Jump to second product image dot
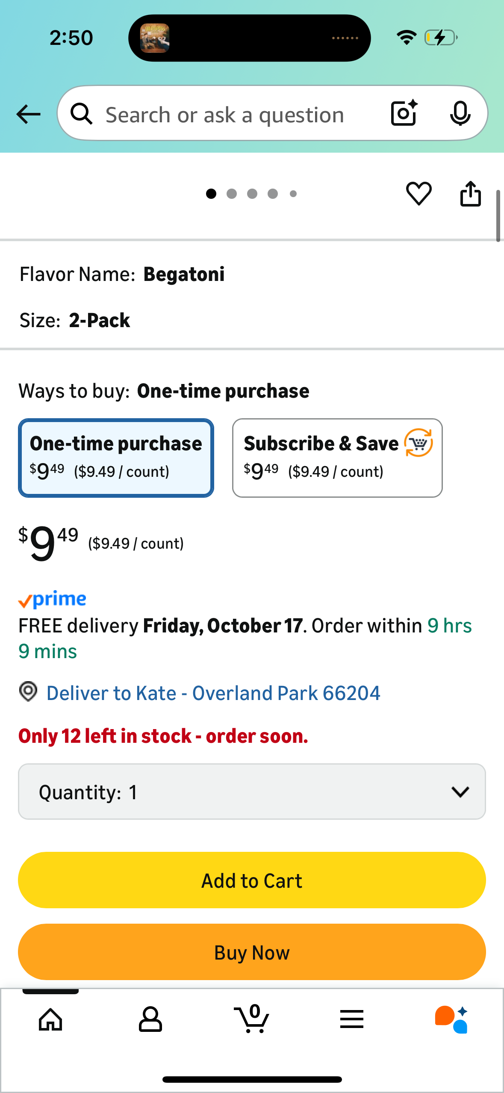 (232, 194)
